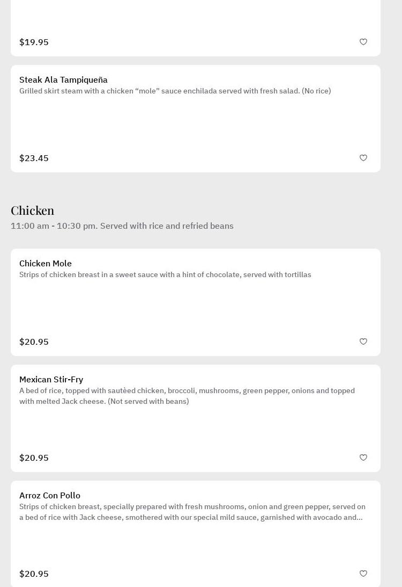Click the grilled skirt steak description
Viewport: 402px width, 587px height.
pos(175,91)
